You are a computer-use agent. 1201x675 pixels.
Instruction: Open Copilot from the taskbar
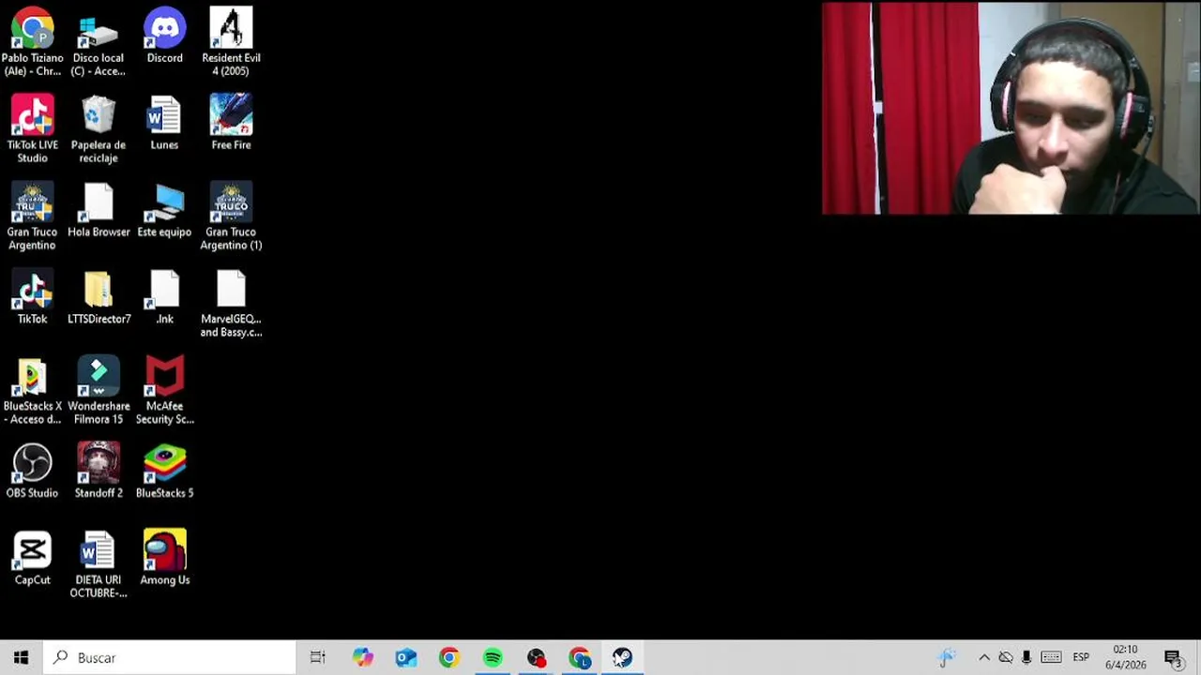[x=362, y=657]
